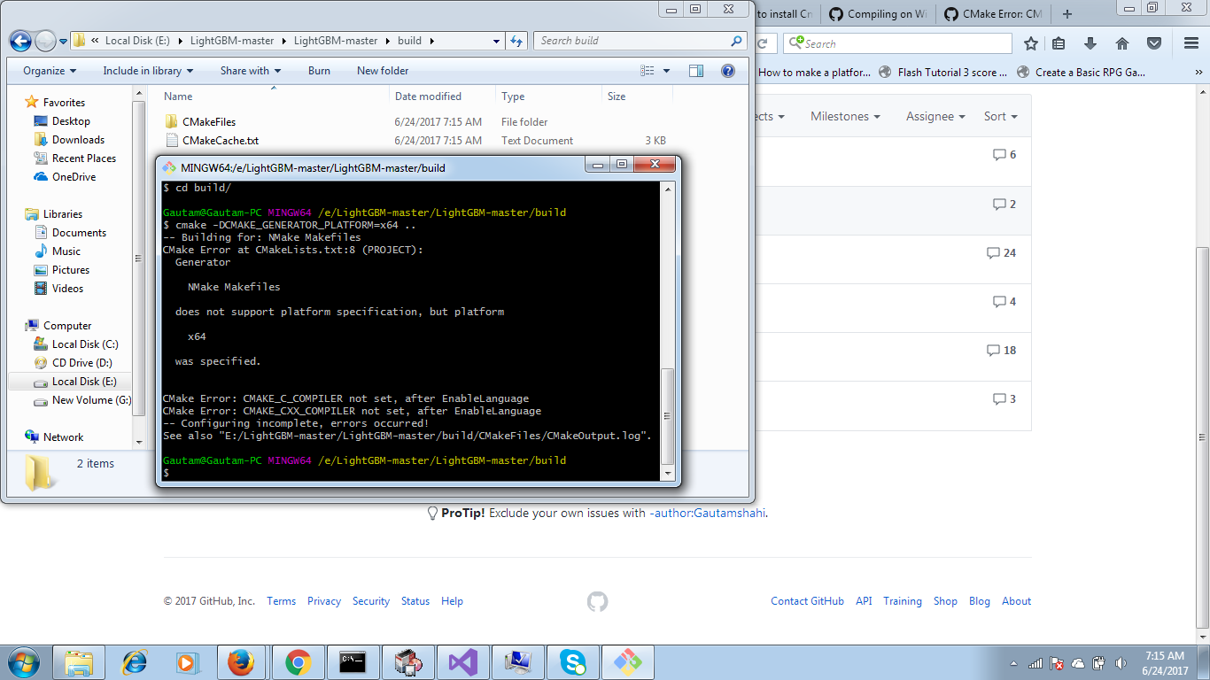1210x680 pixels.
Task: Expand Libraries in navigation pane
Action: click(63, 214)
